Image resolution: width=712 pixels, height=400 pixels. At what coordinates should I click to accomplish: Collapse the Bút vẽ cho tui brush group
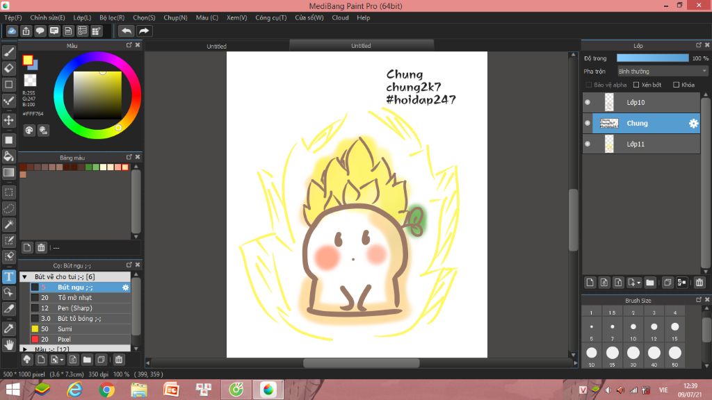pos(25,276)
